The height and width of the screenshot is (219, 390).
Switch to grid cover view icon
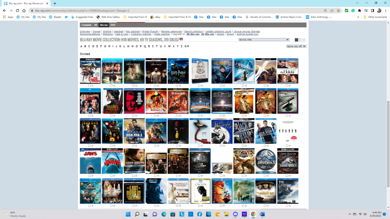[297, 40]
